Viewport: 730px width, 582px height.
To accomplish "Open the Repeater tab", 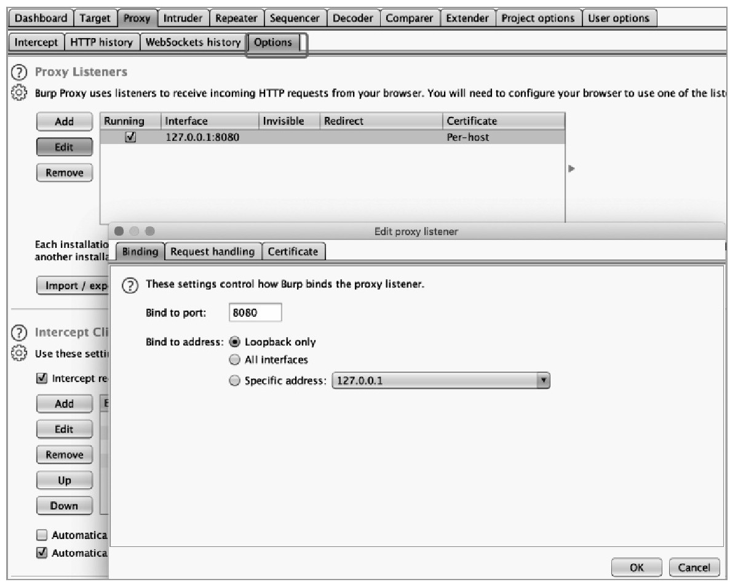I will 237,18.
